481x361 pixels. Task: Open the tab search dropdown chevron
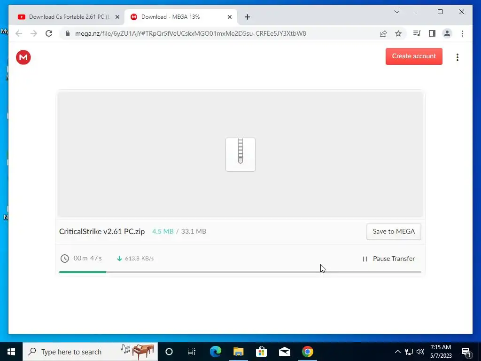coord(396,12)
